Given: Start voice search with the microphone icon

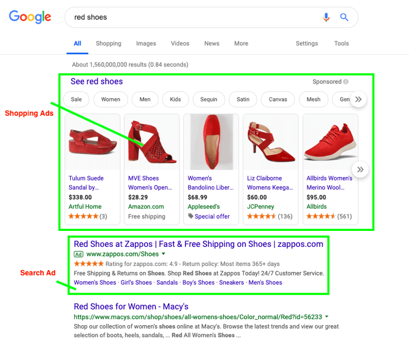Looking at the screenshot, I should [x=326, y=17].
